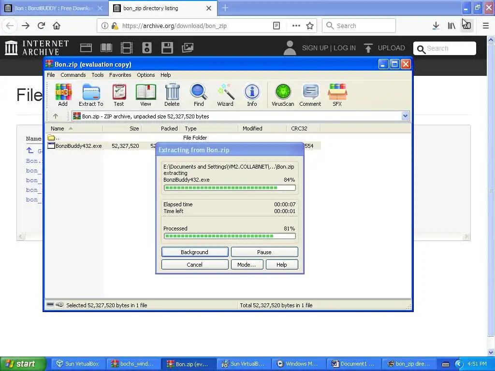Launch the Wizard tool
The height and width of the screenshot is (371, 495).
pyautogui.click(x=225, y=95)
